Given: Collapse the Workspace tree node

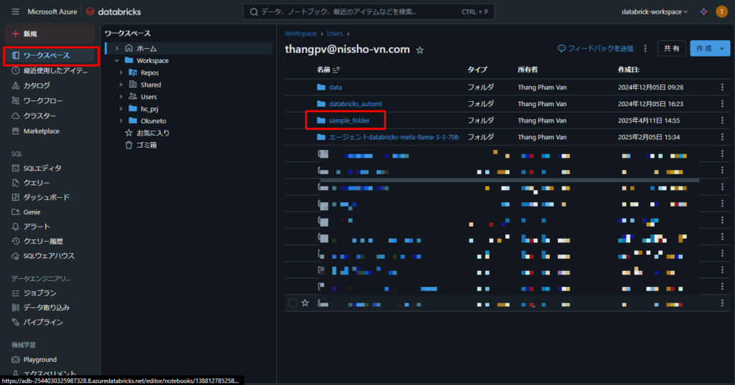Looking at the screenshot, I should click(x=117, y=60).
